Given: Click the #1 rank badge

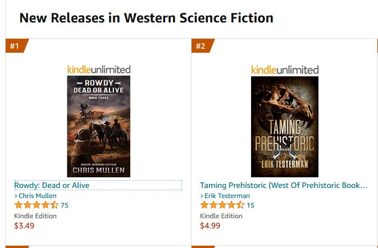Looking at the screenshot, I should click(x=15, y=46).
